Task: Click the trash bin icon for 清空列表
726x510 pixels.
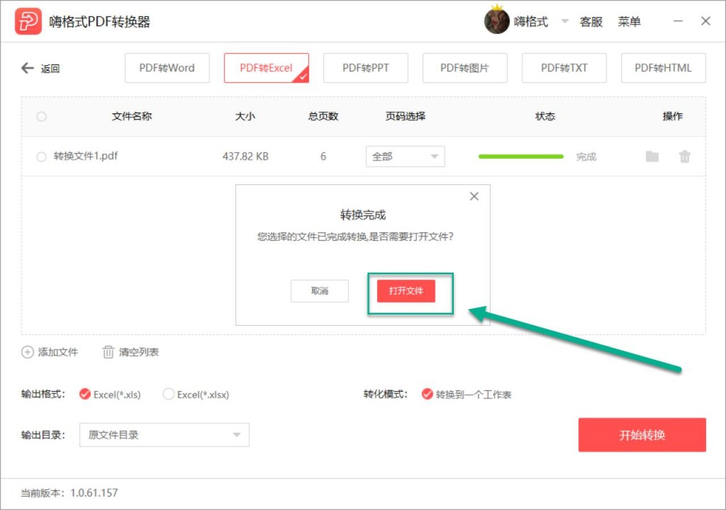Action: point(108,352)
